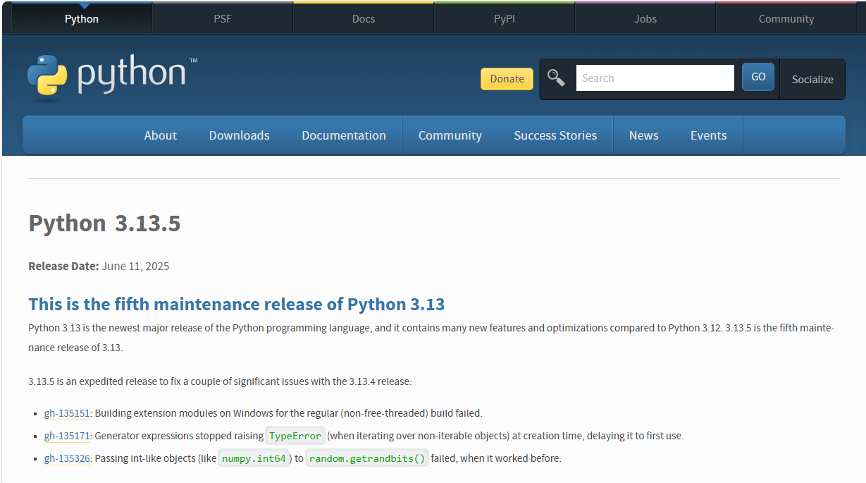Open the Socialize dropdown menu
Viewport: 866px width, 483px height.
point(812,79)
